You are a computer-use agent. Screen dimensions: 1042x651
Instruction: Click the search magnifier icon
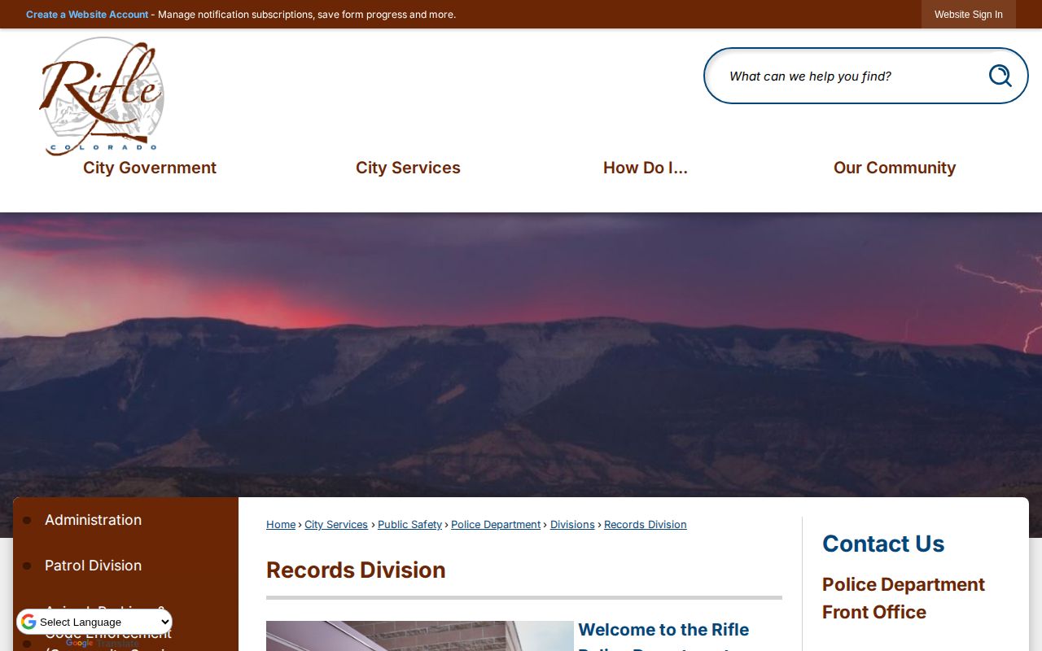tap(1000, 76)
